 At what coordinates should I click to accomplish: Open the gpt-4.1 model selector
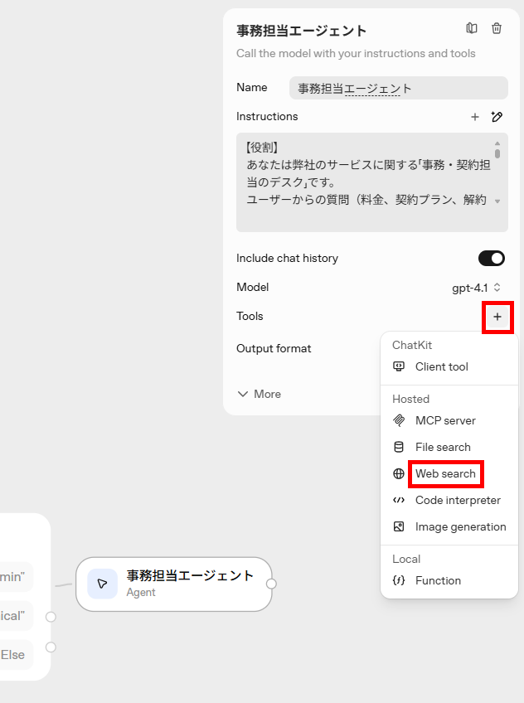[x=476, y=288]
